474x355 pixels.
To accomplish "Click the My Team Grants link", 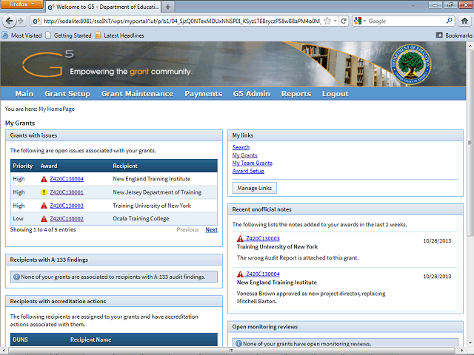I will tap(252, 163).
